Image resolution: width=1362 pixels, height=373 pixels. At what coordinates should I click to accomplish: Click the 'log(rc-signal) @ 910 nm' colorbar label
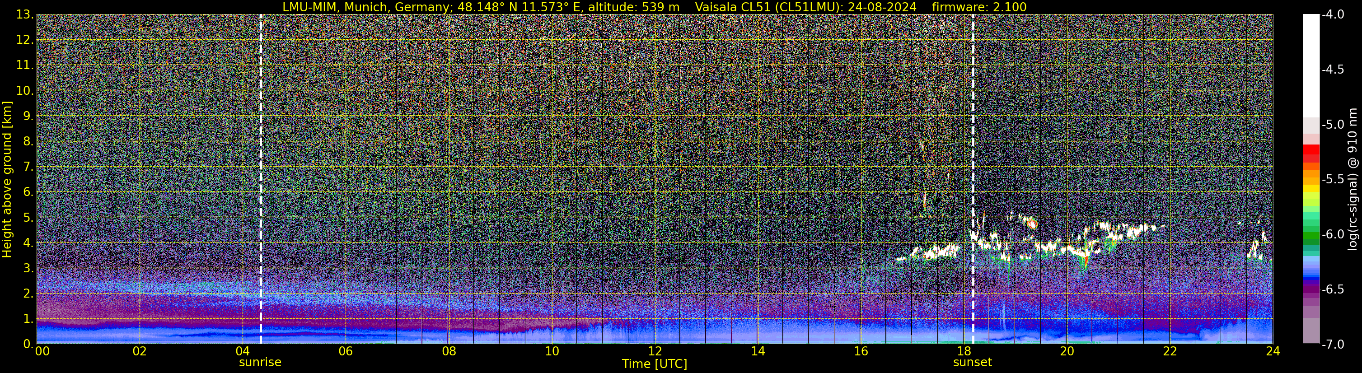(1353, 179)
